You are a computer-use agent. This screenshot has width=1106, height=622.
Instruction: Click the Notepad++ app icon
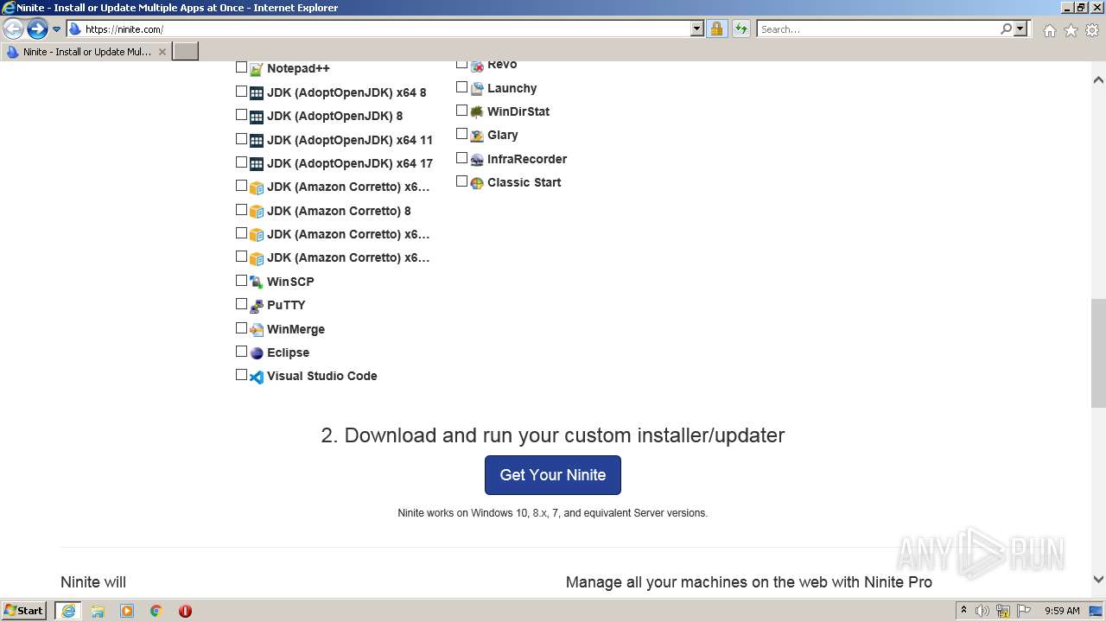click(x=256, y=69)
